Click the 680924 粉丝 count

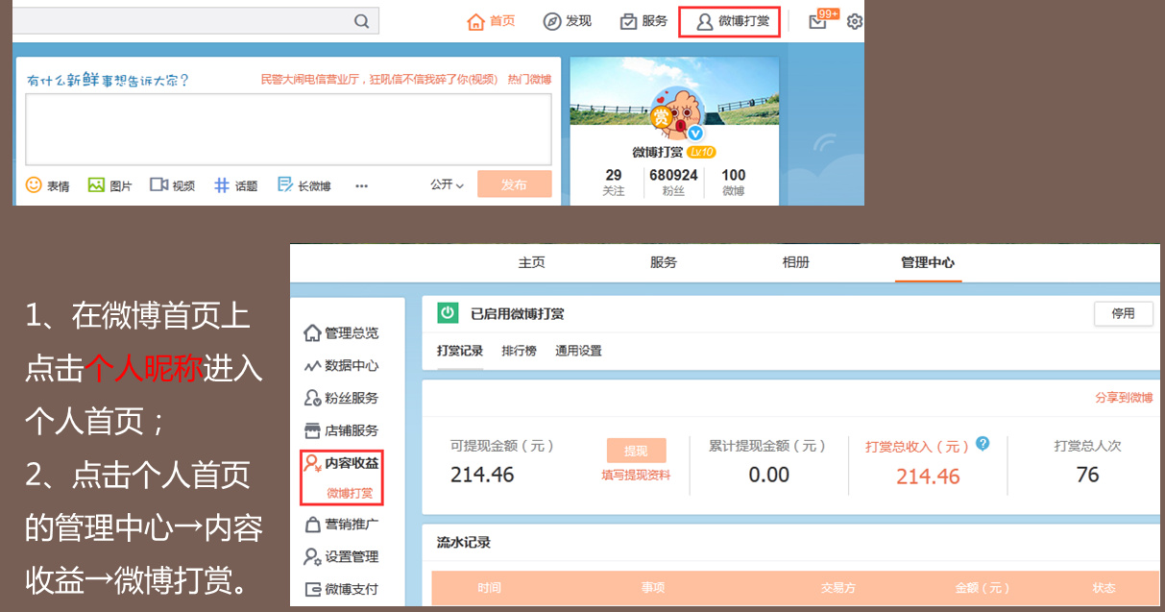[673, 182]
